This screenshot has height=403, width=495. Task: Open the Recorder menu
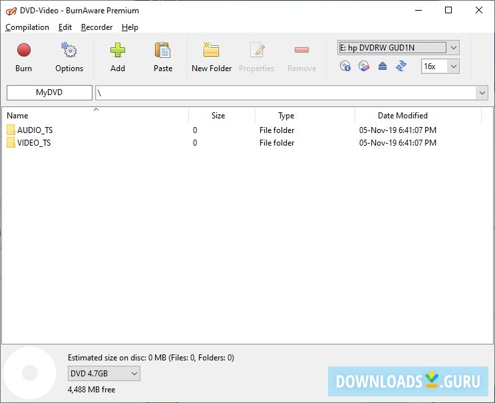[96, 27]
